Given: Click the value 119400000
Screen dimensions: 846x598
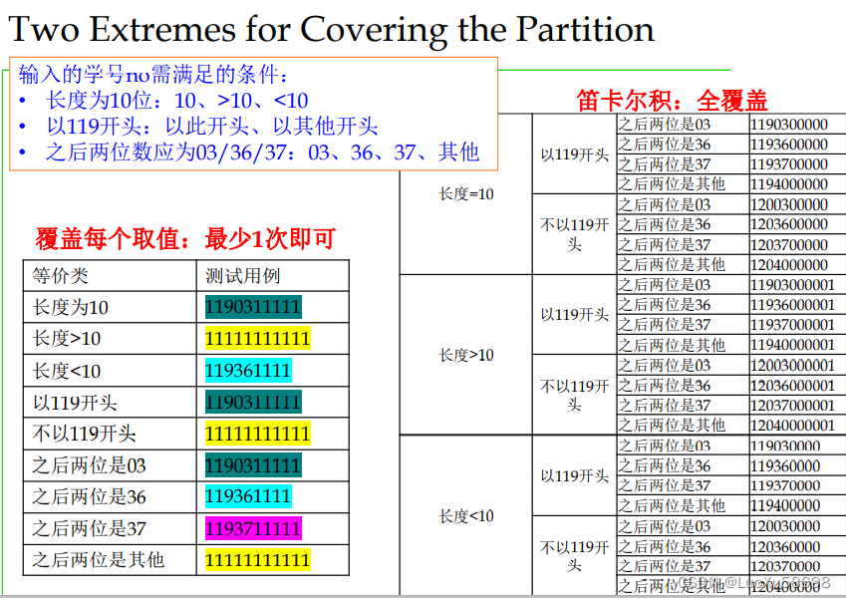Looking at the screenshot, I should point(785,505).
